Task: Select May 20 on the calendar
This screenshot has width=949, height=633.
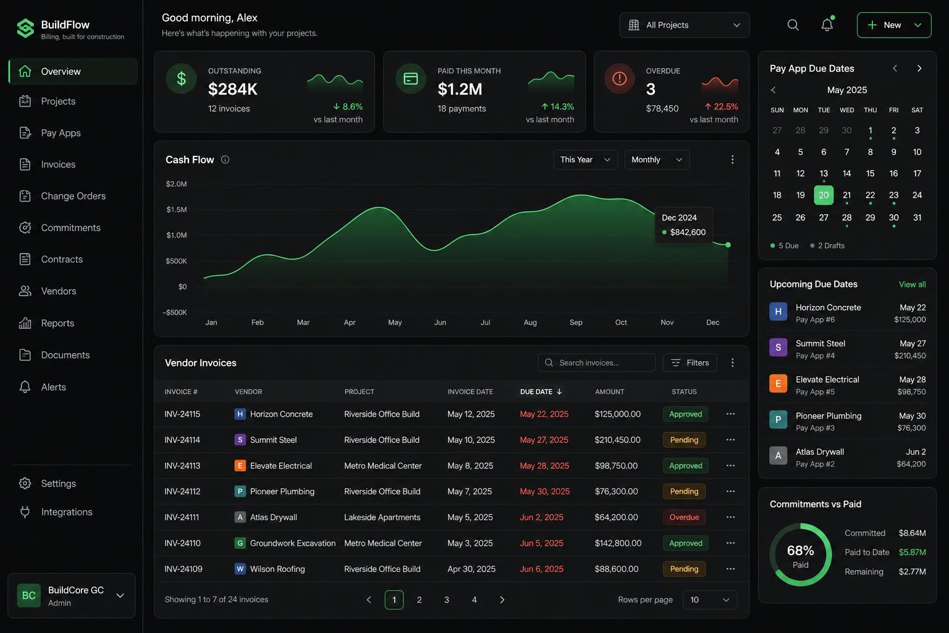Action: 824,195
